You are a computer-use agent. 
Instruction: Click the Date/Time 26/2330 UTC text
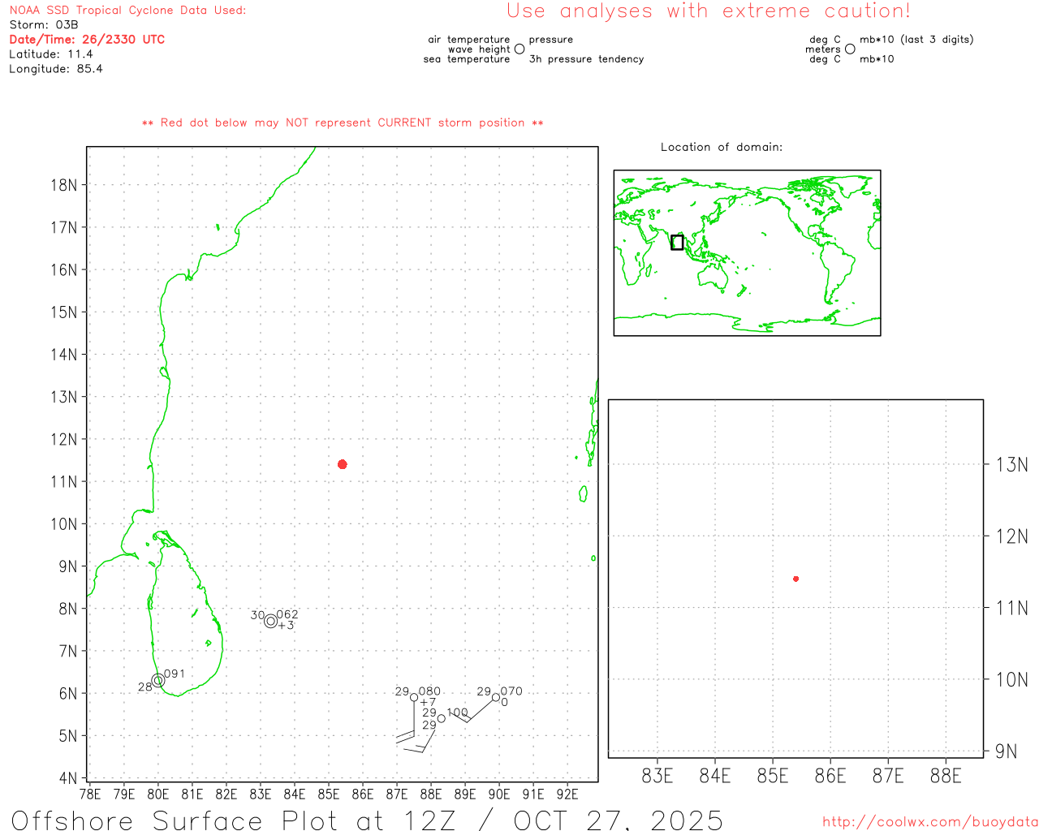87,39
